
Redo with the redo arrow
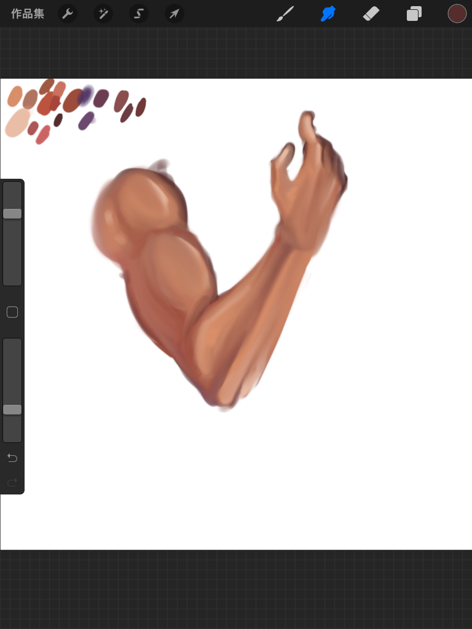[x=12, y=482]
